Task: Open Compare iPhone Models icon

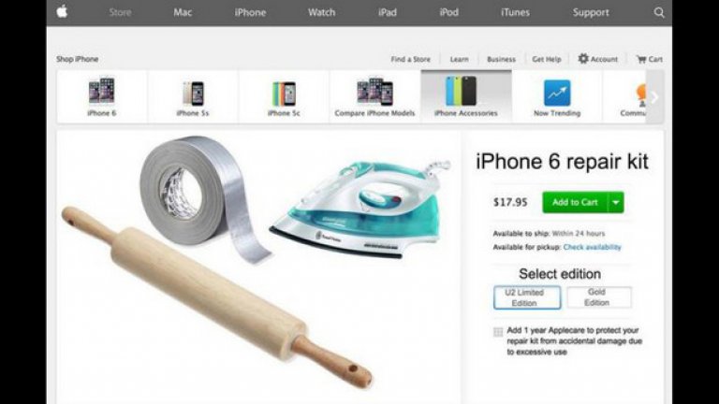Action: 374,91
